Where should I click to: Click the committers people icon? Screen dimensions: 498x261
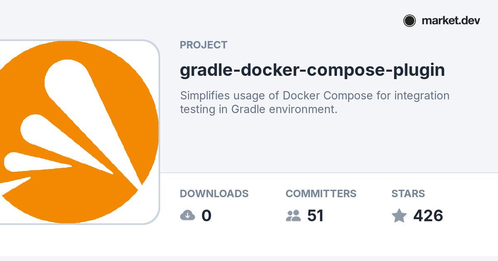[x=293, y=215]
